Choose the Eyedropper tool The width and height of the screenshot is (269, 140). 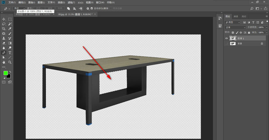tap(10, 29)
